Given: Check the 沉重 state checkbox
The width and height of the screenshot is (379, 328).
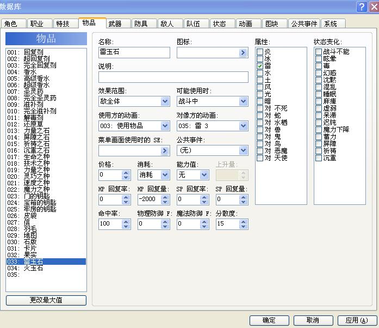Looking at the screenshot, I should tap(319, 158).
